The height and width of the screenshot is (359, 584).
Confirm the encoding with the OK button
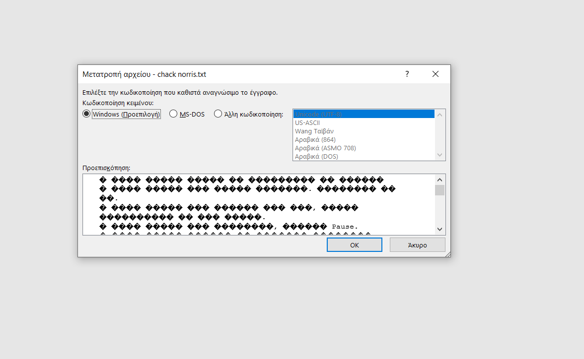click(354, 245)
